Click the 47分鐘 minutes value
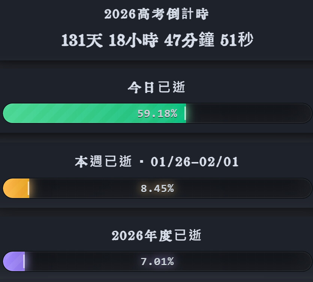The image size is (313, 282). click(189, 40)
